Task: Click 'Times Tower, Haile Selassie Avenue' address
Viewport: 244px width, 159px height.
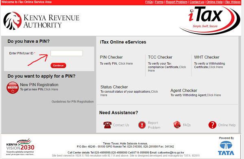Action: coord(125,144)
